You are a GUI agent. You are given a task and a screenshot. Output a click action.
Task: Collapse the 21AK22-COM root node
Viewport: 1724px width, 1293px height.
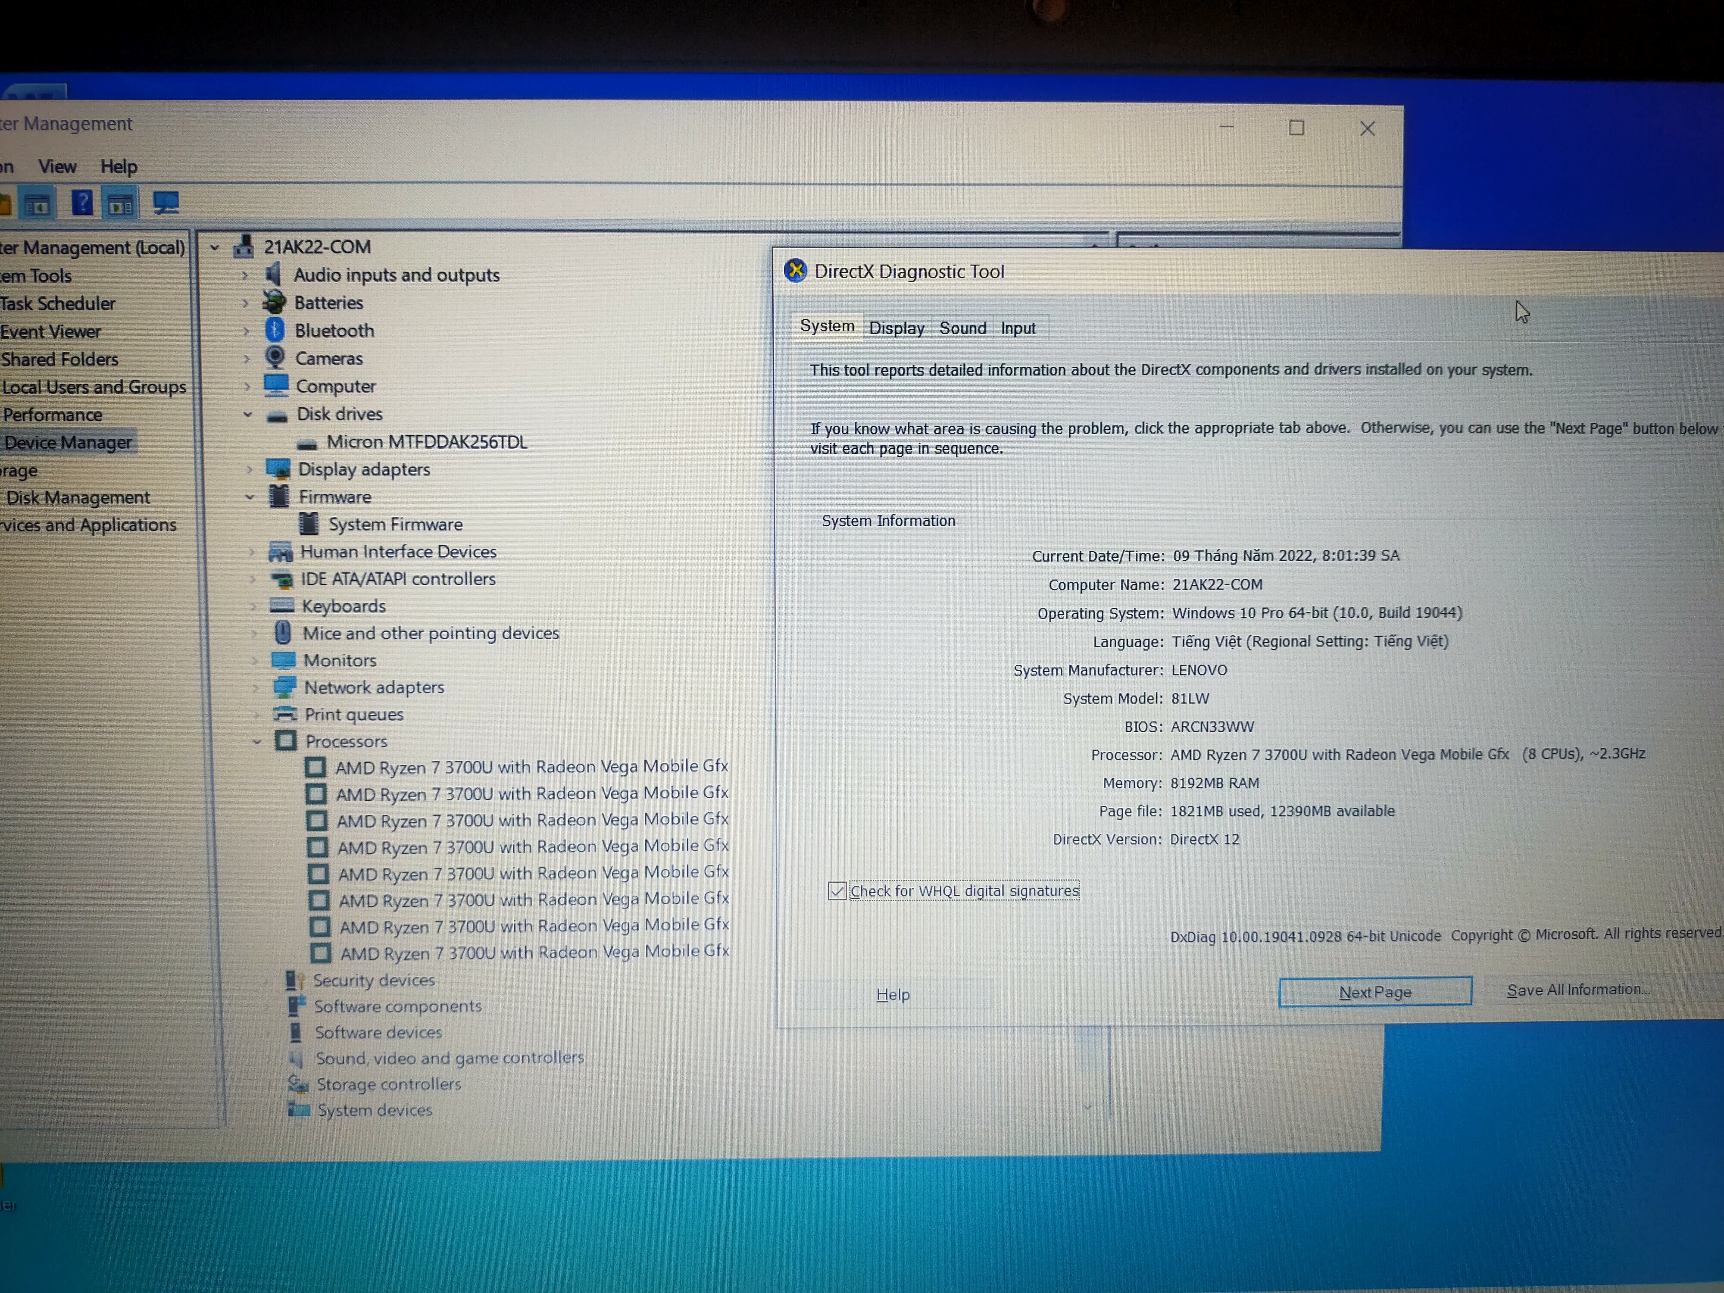214,248
